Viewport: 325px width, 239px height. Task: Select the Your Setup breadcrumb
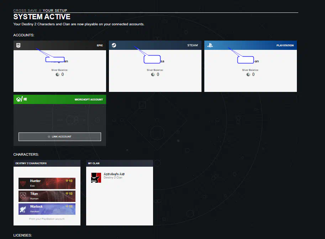[x=55, y=10]
